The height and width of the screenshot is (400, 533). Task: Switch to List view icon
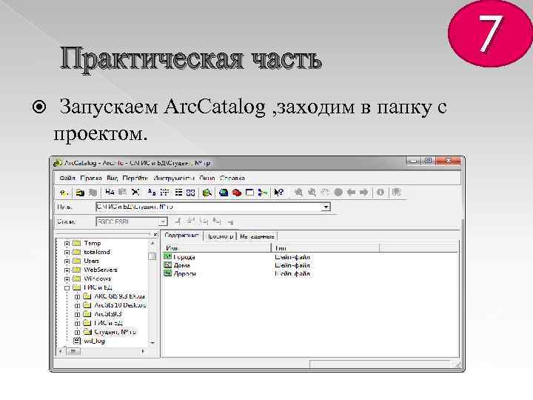click(x=165, y=192)
